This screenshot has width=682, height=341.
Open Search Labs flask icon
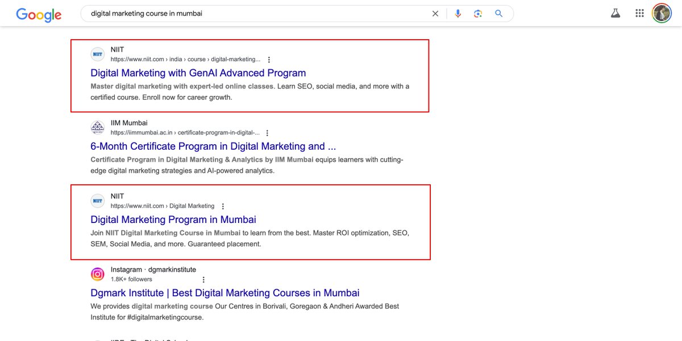point(616,14)
